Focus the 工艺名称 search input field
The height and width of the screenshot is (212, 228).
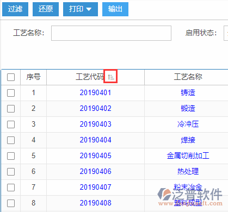pos(111,33)
